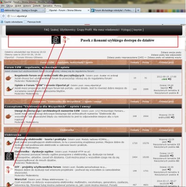The height and width of the screenshot is (187, 186).
Task: Open 'Zobacz posty od ostatniej wizyty' link
Action: [165, 58]
